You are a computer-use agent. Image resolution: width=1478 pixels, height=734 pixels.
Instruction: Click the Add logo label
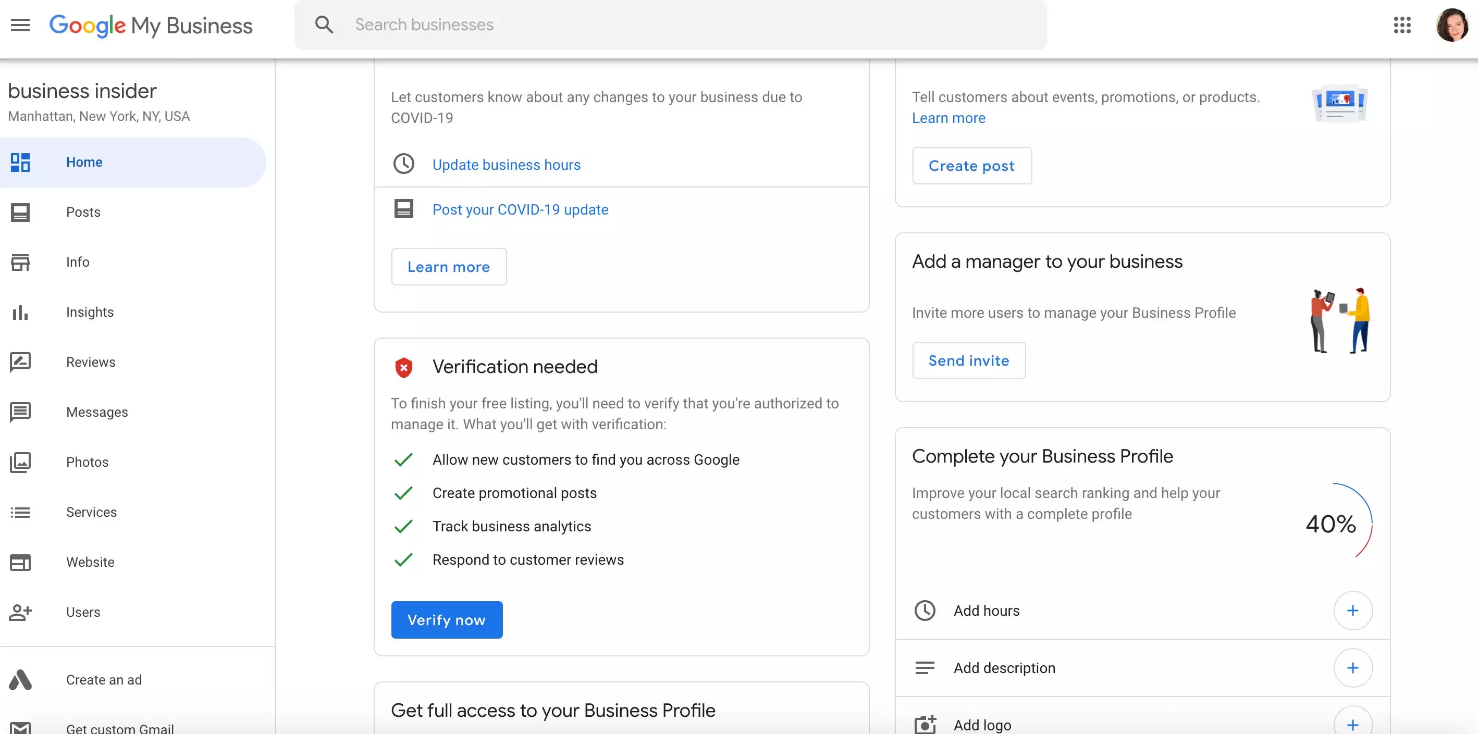(x=982, y=725)
